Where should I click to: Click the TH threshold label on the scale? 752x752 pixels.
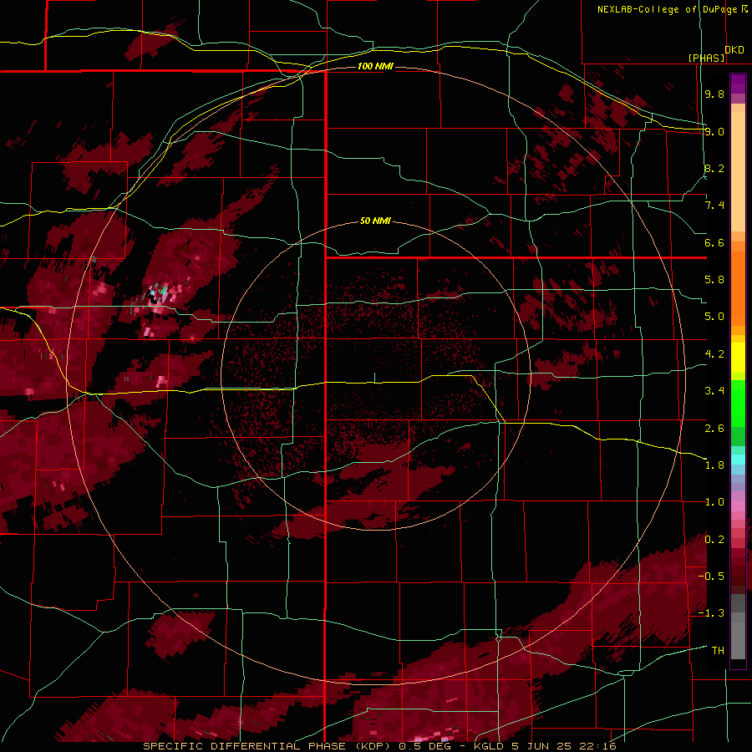pyautogui.click(x=718, y=651)
